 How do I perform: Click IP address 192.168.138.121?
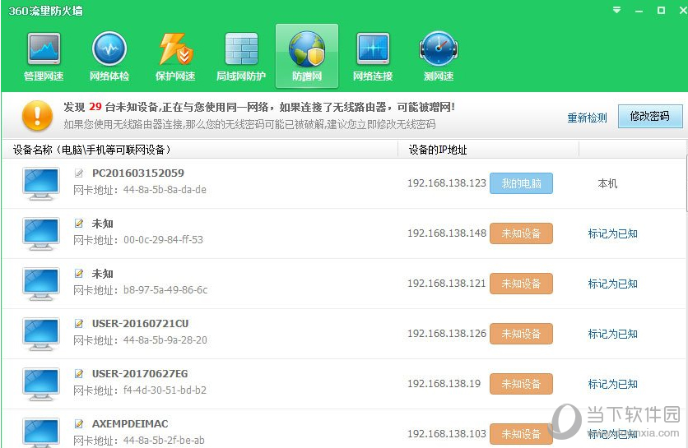click(447, 283)
